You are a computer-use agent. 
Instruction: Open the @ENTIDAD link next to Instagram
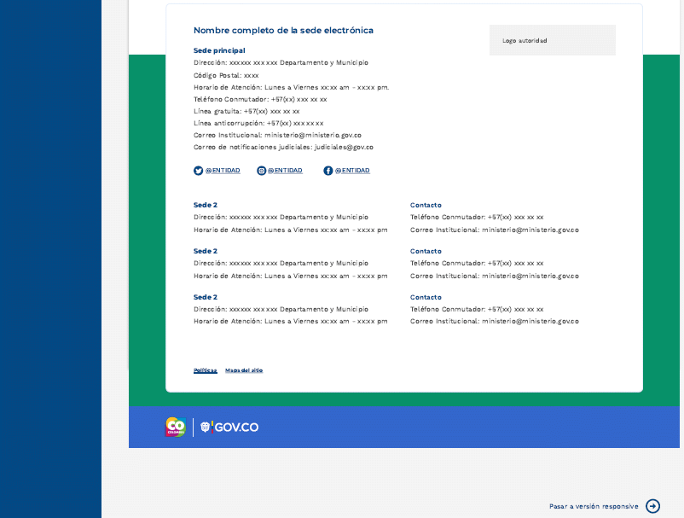point(285,171)
